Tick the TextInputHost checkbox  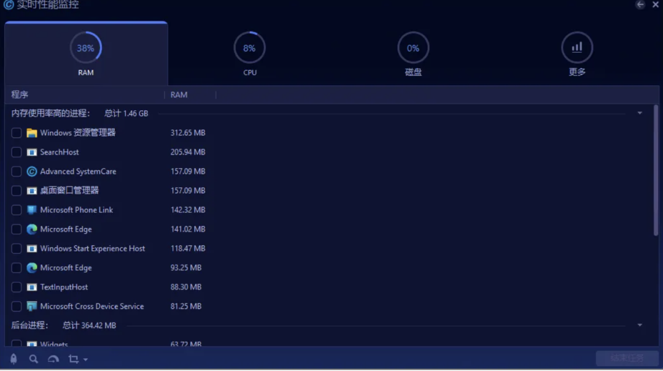(x=16, y=287)
